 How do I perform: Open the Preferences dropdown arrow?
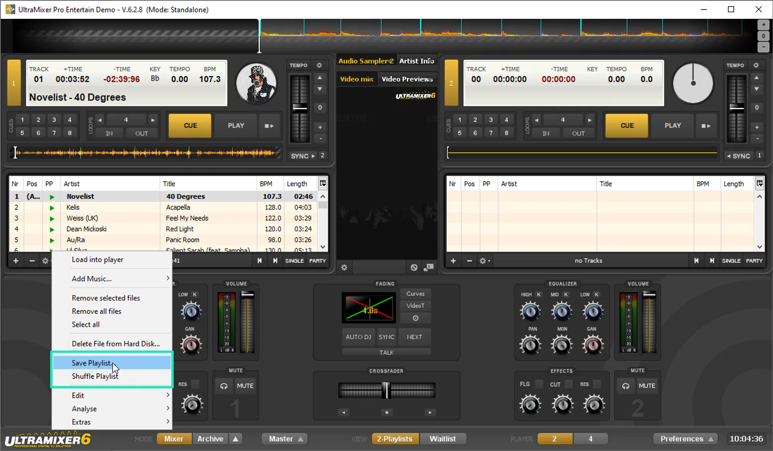[711, 439]
